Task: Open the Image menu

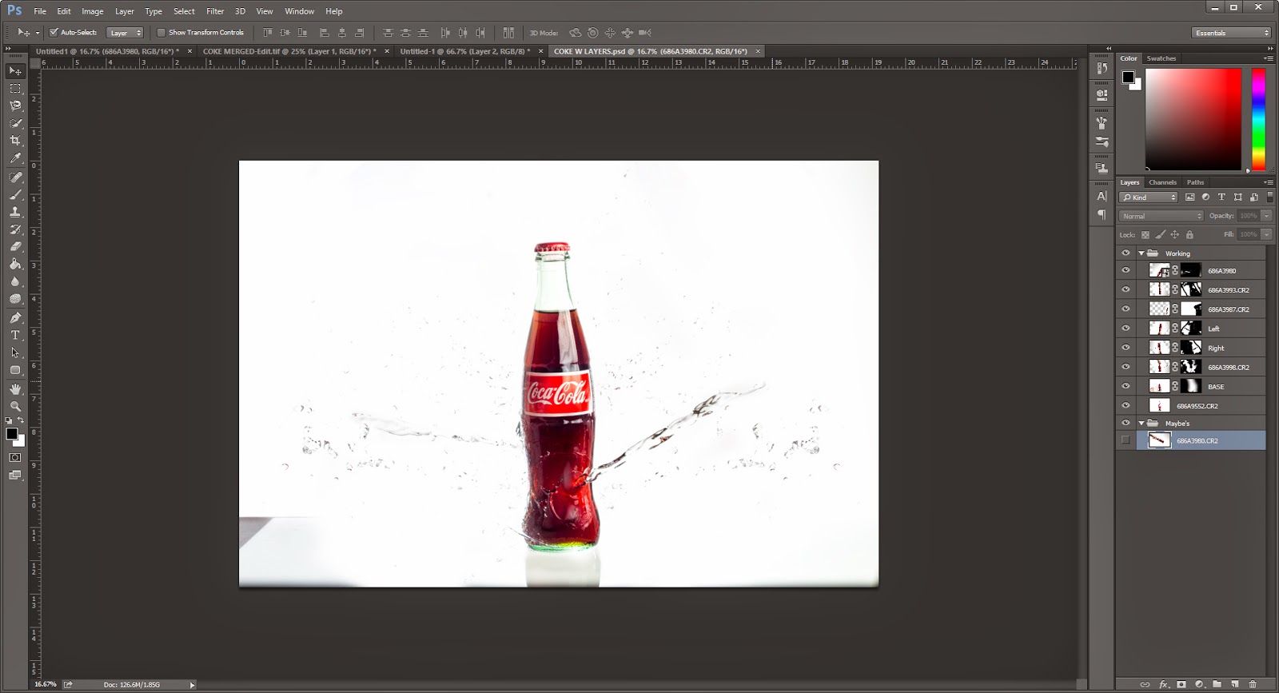Action: pos(92,11)
